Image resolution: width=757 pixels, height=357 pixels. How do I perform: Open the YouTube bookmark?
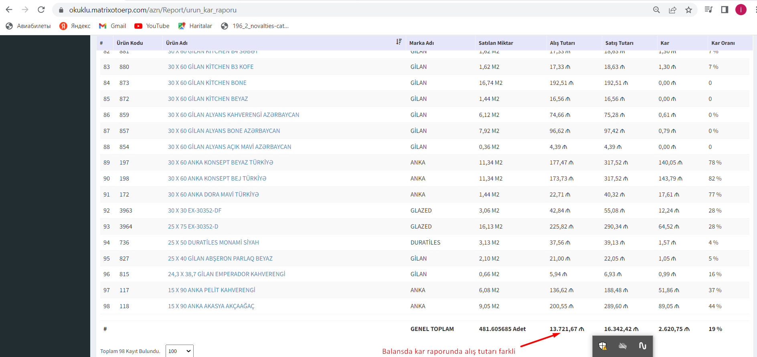152,26
